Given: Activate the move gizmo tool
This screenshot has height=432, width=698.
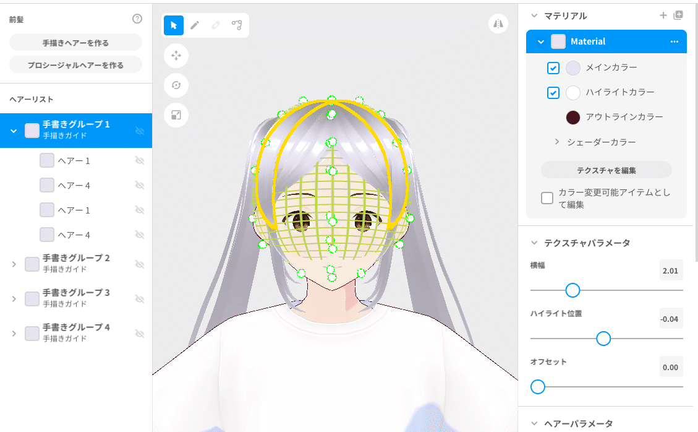Looking at the screenshot, I should pyautogui.click(x=176, y=56).
